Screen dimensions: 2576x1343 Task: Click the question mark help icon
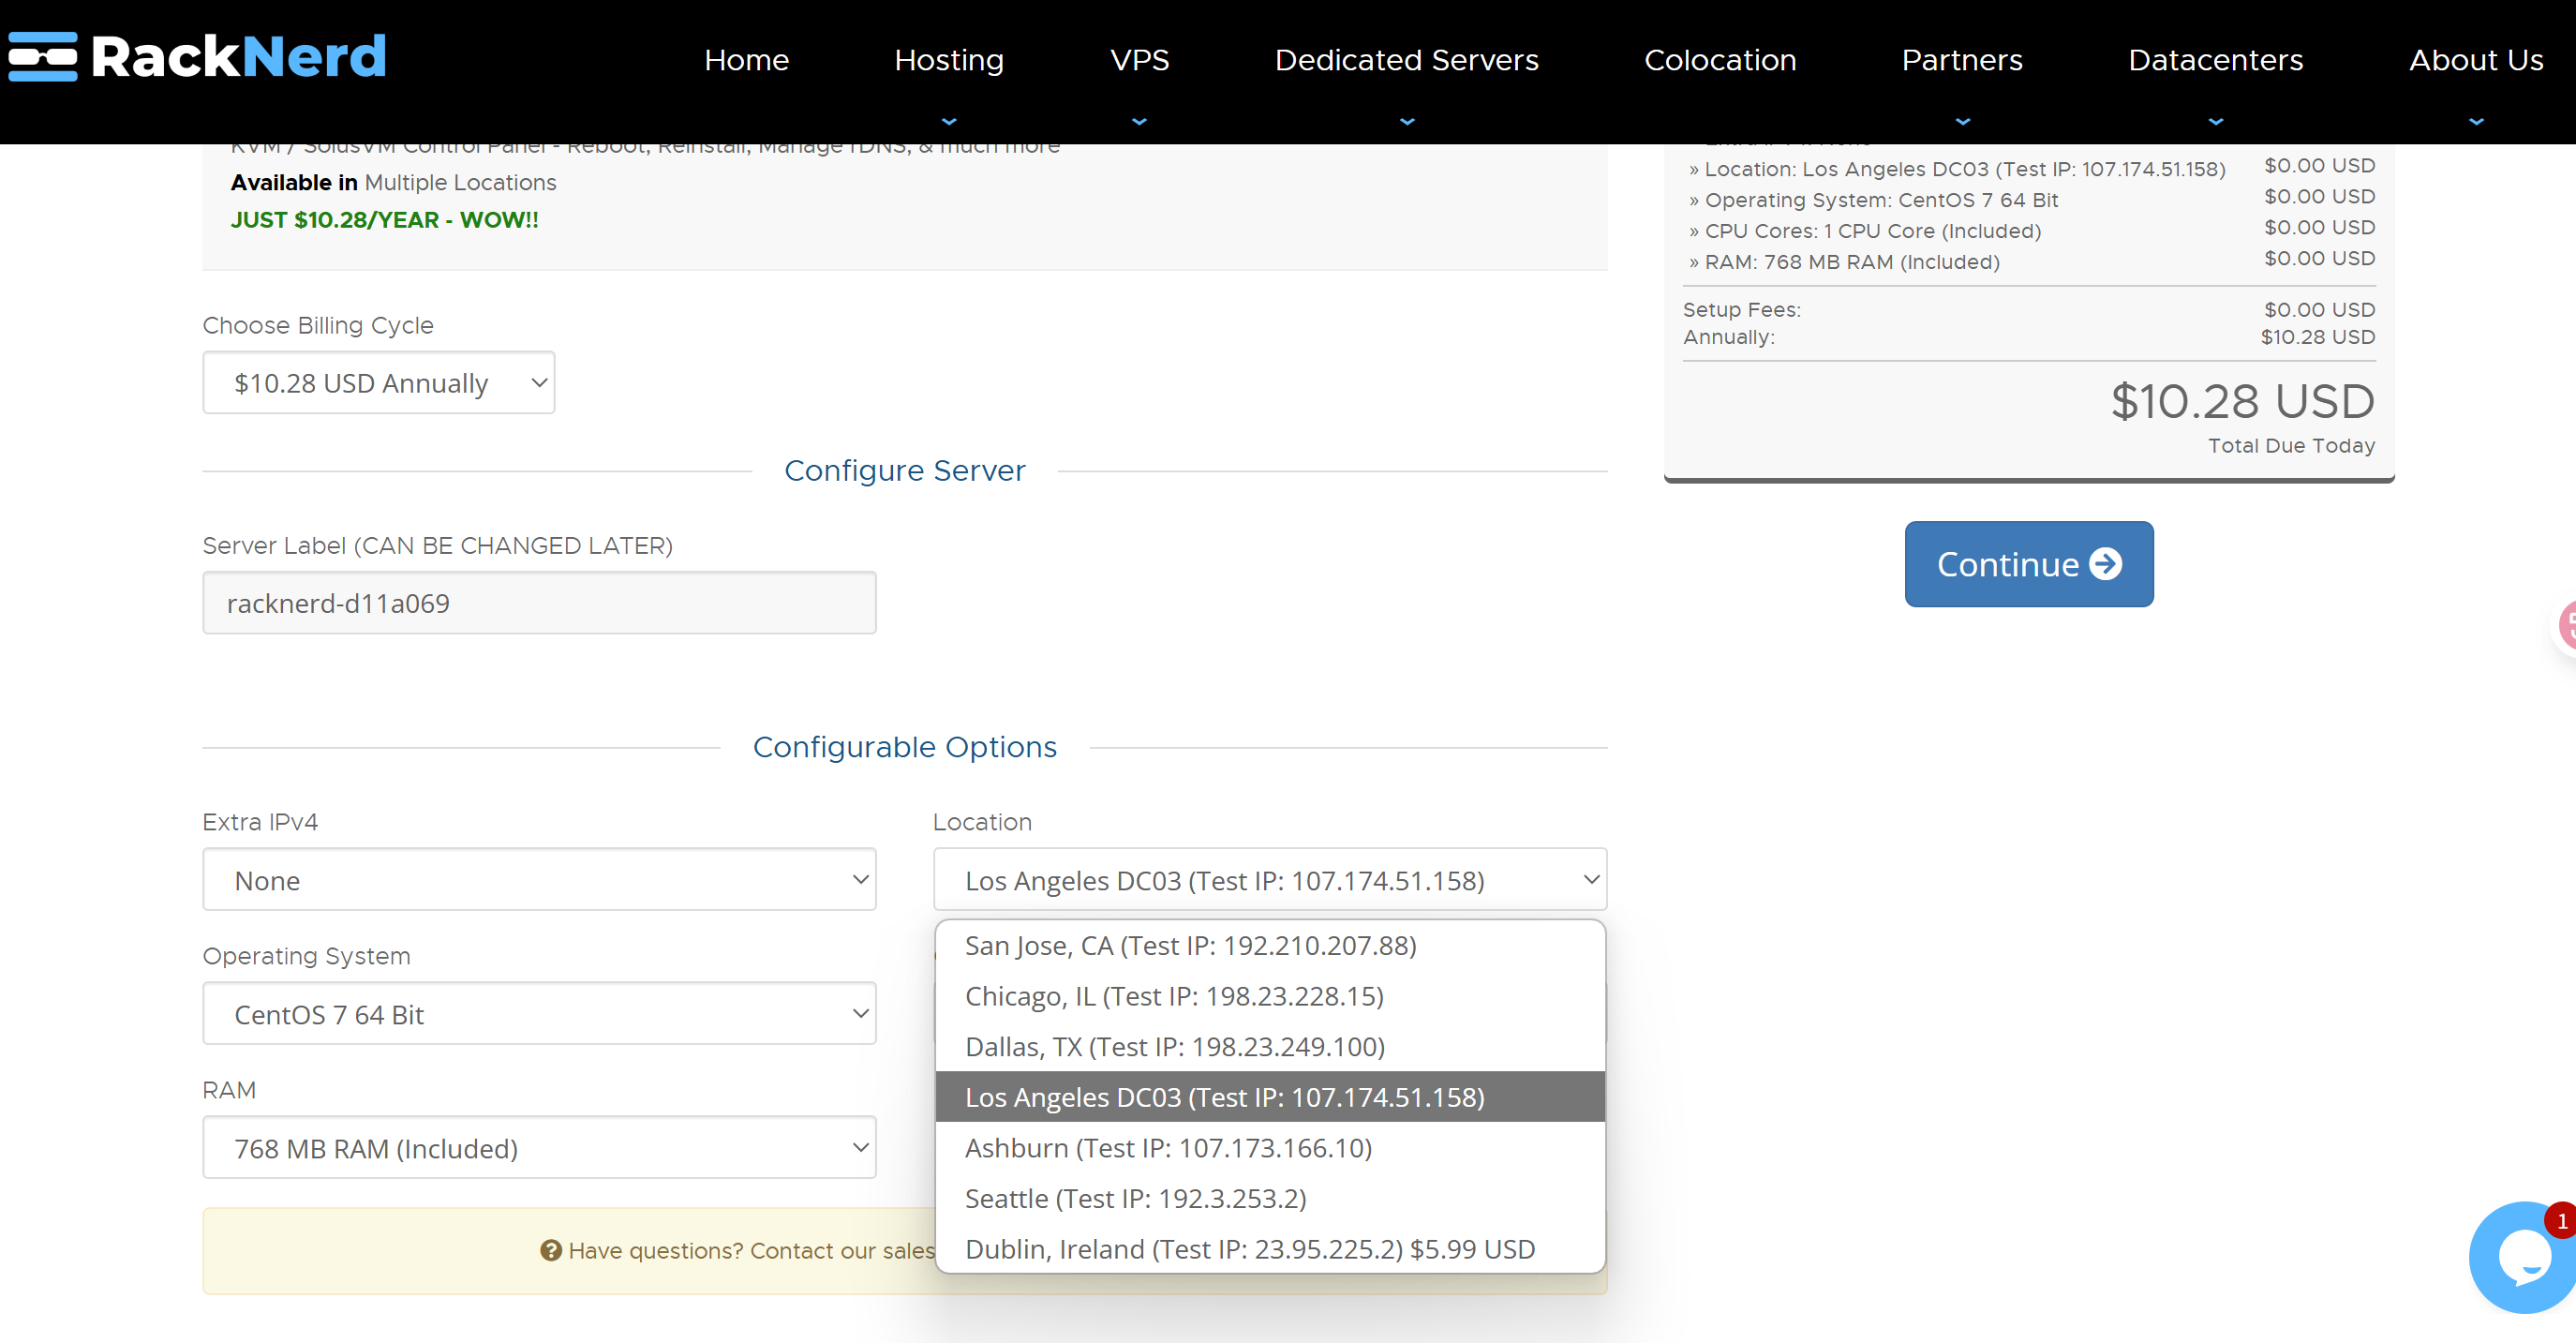click(x=550, y=1250)
